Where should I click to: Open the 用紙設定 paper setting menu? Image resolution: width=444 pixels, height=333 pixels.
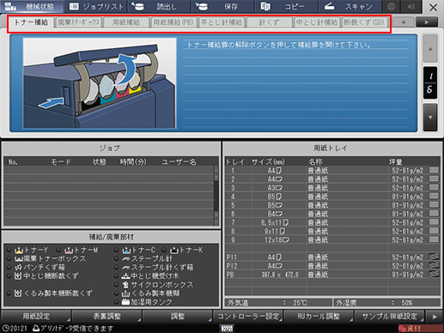click(x=36, y=317)
